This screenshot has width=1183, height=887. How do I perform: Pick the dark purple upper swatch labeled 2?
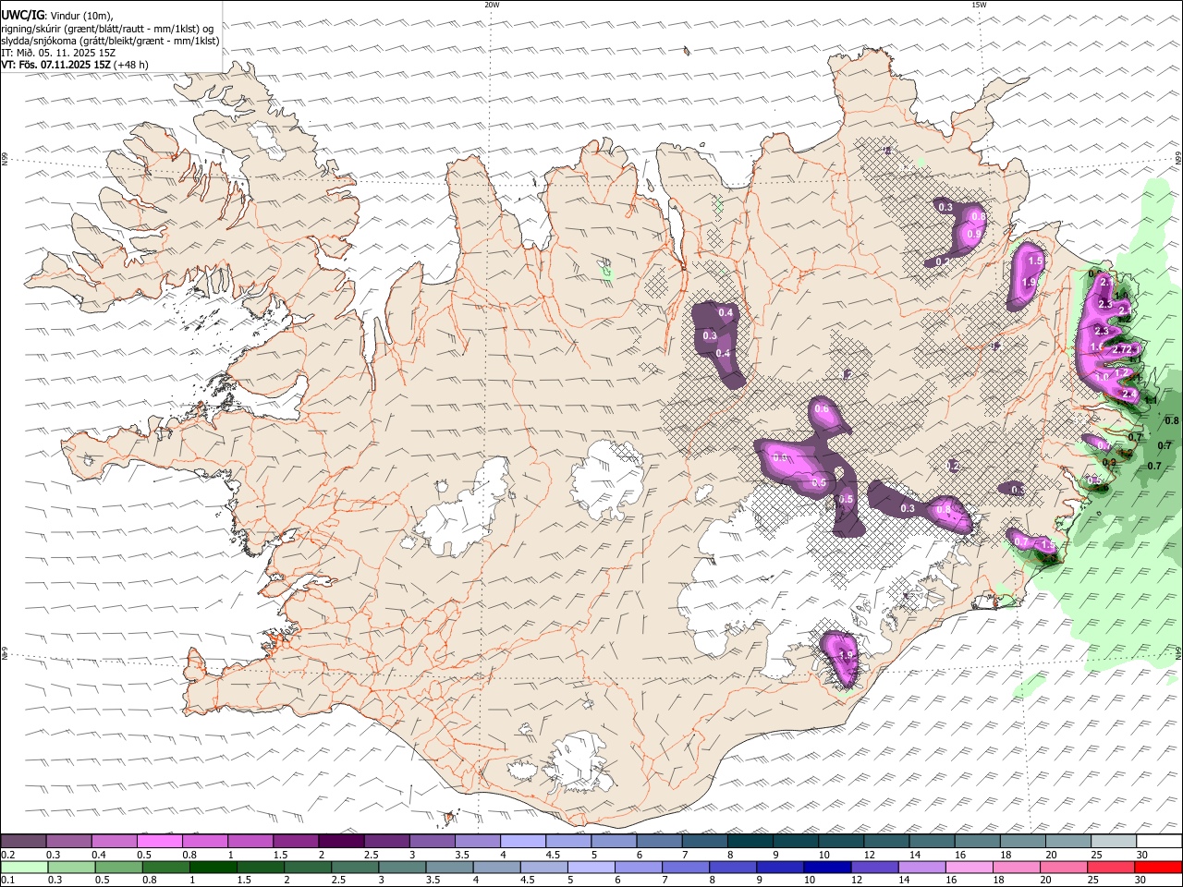click(340, 842)
